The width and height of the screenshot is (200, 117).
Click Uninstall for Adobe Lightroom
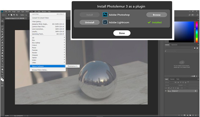89,23
